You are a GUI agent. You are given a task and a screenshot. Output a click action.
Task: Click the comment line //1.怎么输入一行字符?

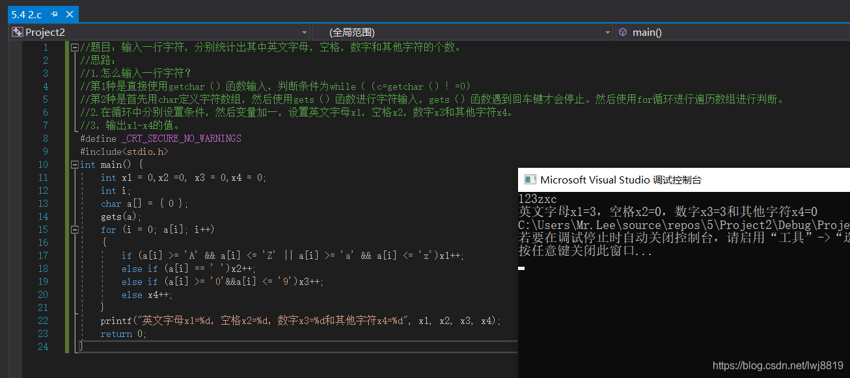[136, 74]
